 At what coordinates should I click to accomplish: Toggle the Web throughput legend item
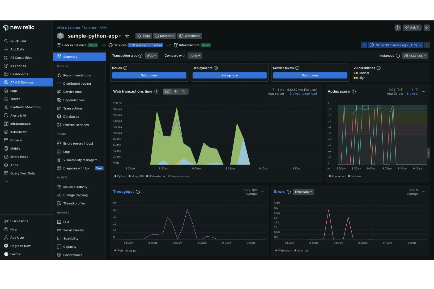point(126,250)
